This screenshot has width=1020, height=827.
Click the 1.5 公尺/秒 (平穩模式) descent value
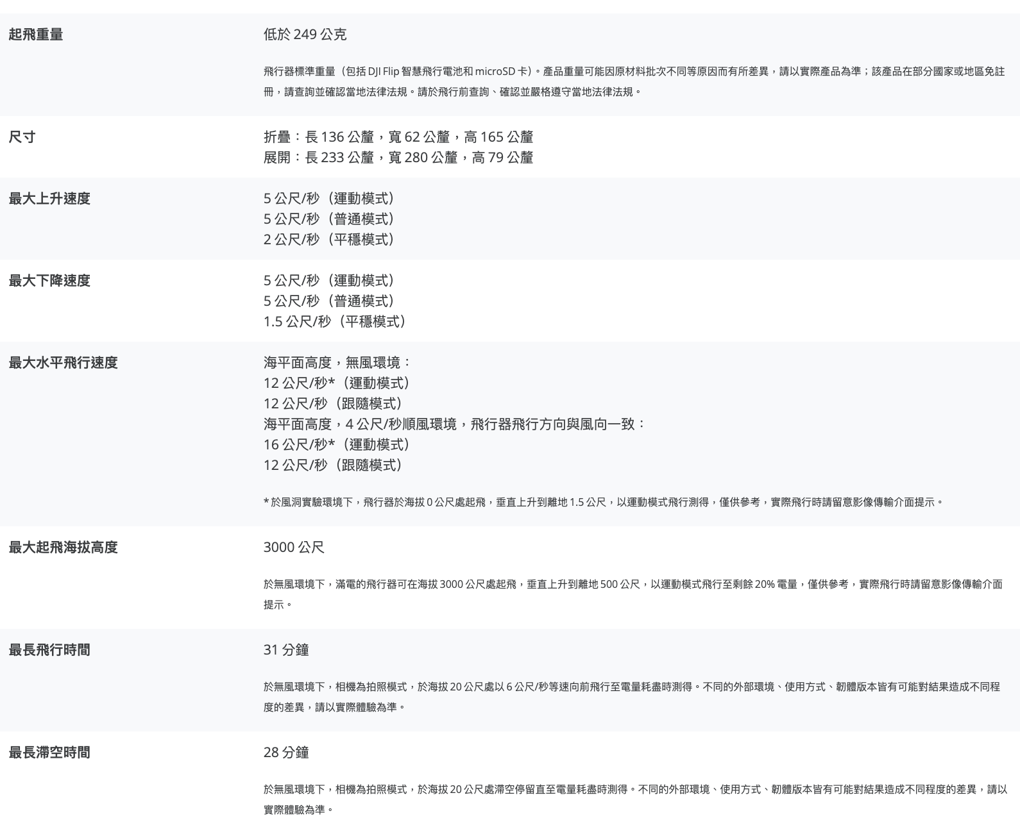(334, 322)
